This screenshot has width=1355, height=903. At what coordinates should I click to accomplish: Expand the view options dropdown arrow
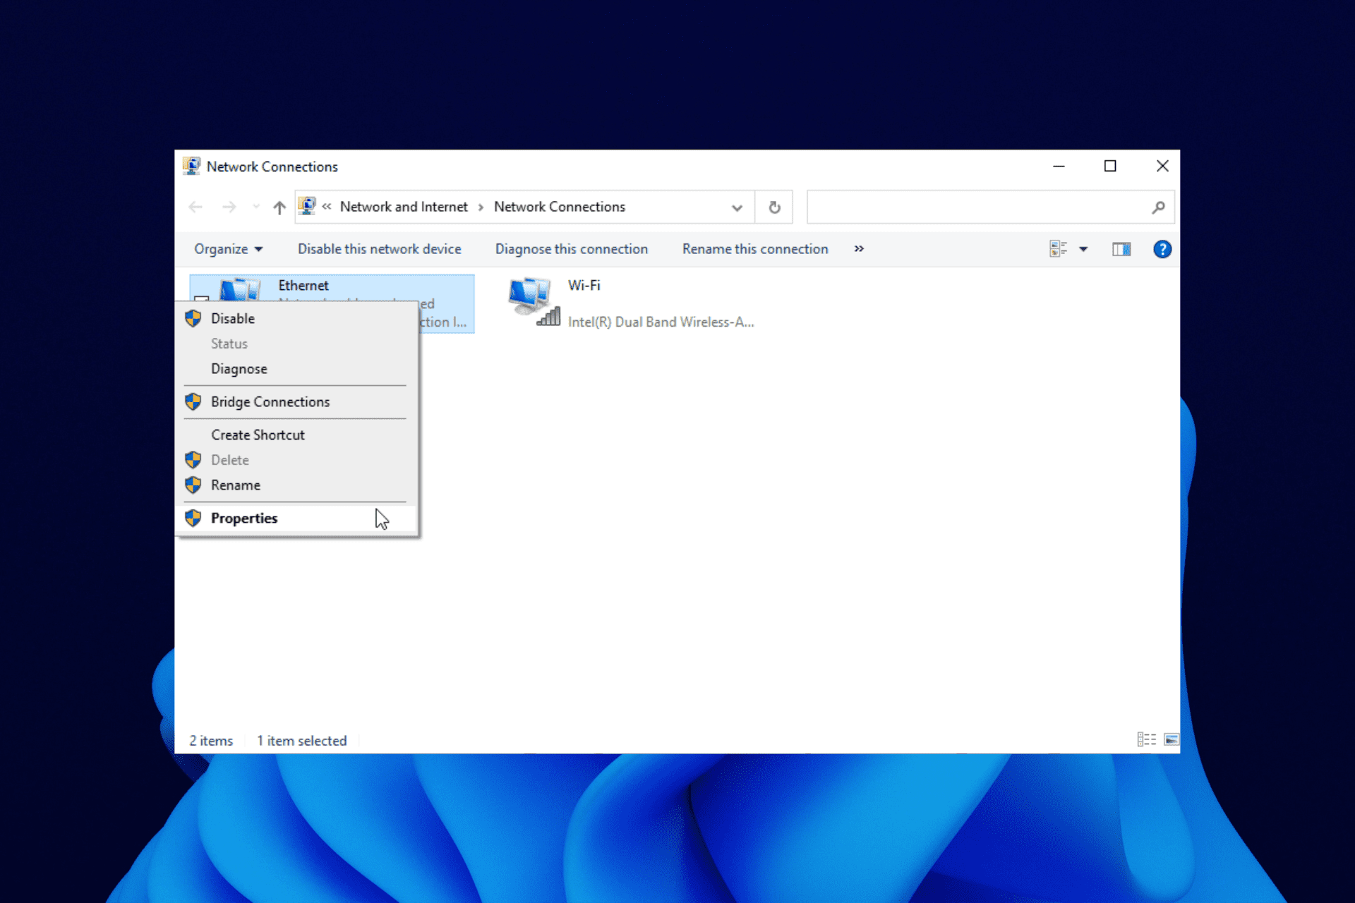(1083, 249)
